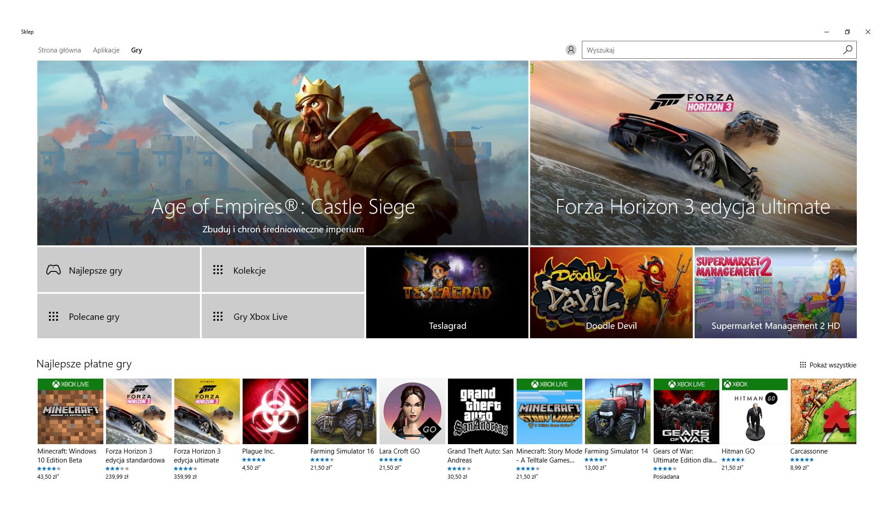
Task: Click the star rating under Lara Croft GO
Action: pyautogui.click(x=391, y=460)
